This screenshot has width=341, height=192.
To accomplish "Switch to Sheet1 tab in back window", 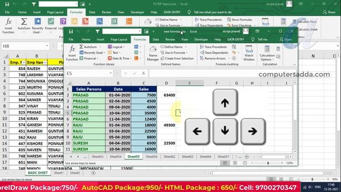I will 59,173.
